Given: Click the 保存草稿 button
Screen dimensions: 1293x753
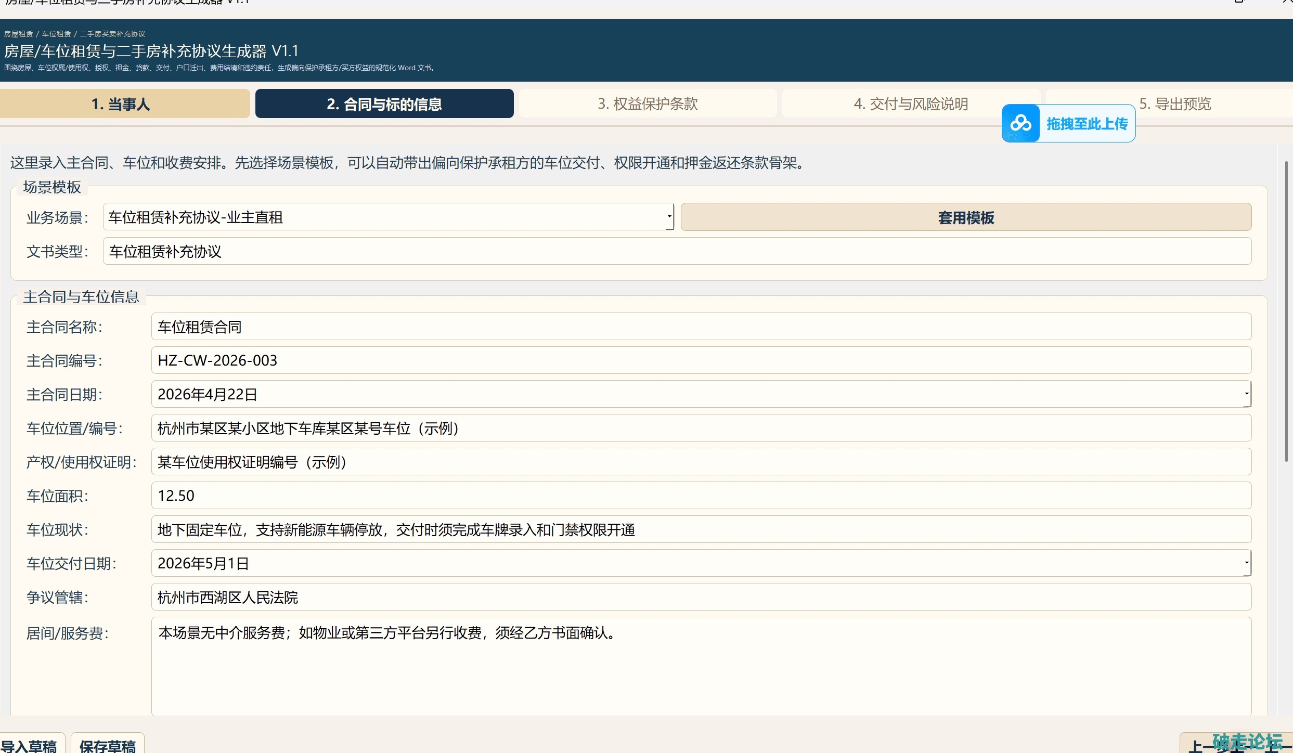Looking at the screenshot, I should pyautogui.click(x=108, y=745).
